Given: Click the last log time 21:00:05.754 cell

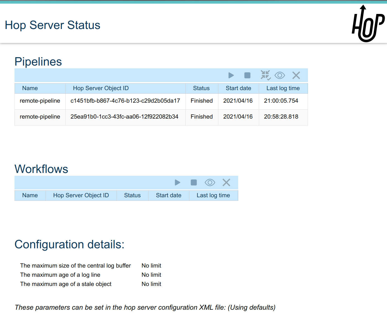Looking at the screenshot, I should [281, 101].
